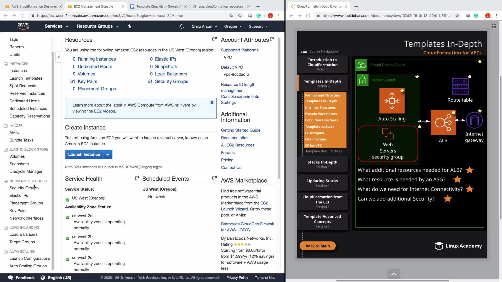Screen dimensions: 502x282
Task: Dismiss the re:Invent info banner
Action: click(212, 103)
